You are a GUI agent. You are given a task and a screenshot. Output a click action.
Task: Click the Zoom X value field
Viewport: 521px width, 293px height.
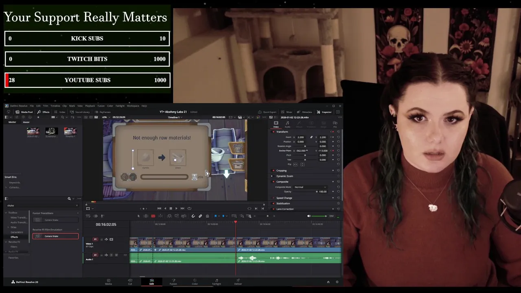301,137
